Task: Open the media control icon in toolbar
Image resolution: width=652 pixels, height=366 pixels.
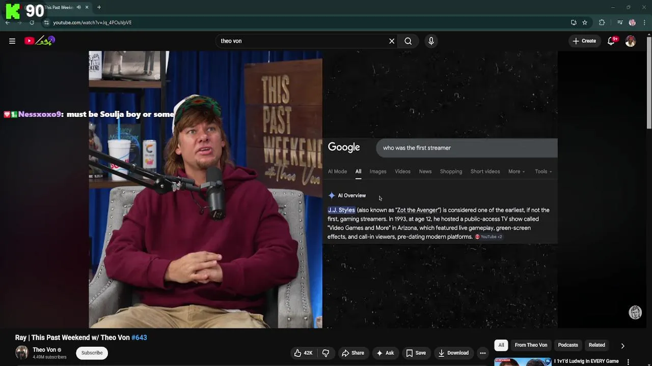Action: [619, 22]
